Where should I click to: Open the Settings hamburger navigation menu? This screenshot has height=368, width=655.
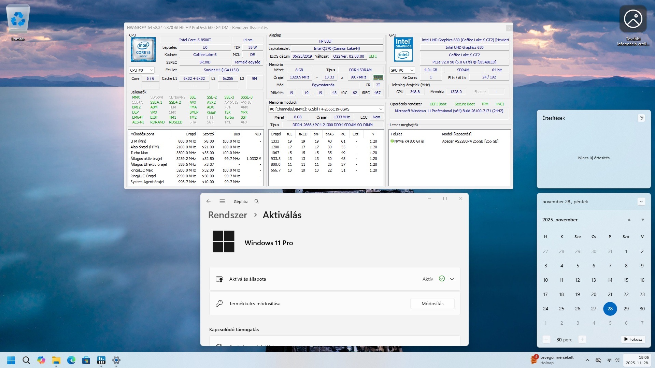[222, 202]
